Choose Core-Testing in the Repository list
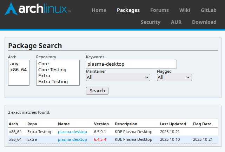Image resolution: width=225 pixels, height=152 pixels. tap(52, 70)
